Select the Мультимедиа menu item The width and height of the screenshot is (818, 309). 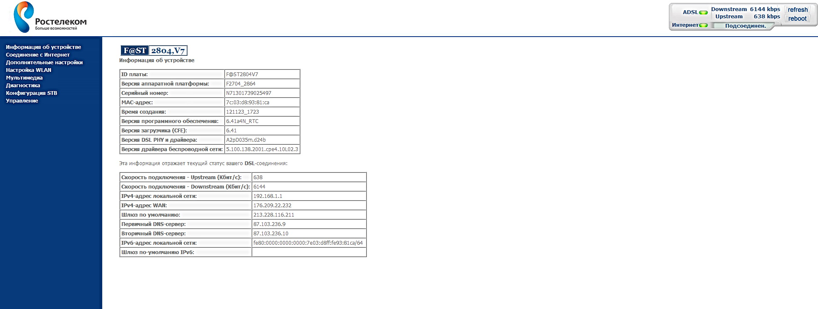[x=24, y=78]
